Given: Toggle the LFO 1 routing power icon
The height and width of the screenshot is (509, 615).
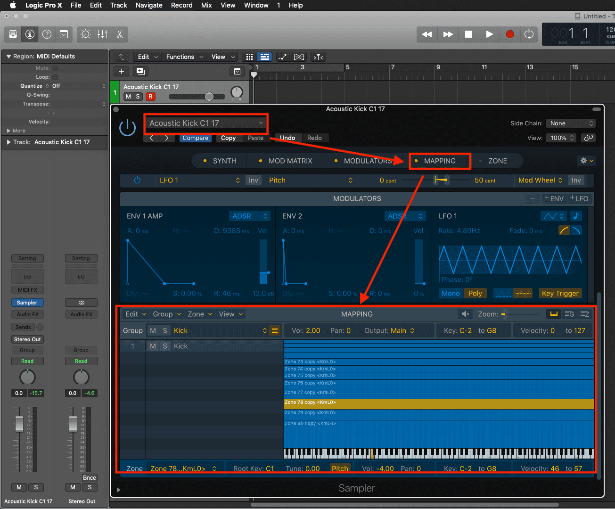Looking at the screenshot, I should point(137,181).
